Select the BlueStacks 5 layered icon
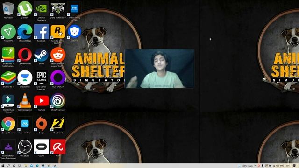 point(8,79)
